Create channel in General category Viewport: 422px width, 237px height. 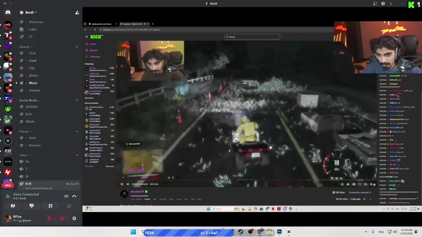click(77, 47)
